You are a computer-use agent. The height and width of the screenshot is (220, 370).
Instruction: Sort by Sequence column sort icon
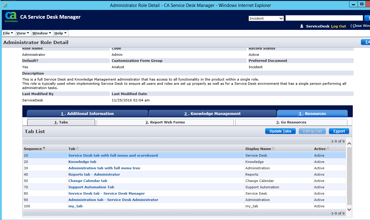click(44, 148)
